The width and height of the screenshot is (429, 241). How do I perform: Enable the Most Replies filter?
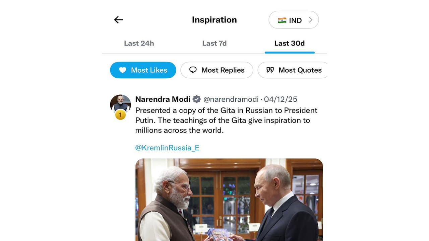pyautogui.click(x=217, y=70)
